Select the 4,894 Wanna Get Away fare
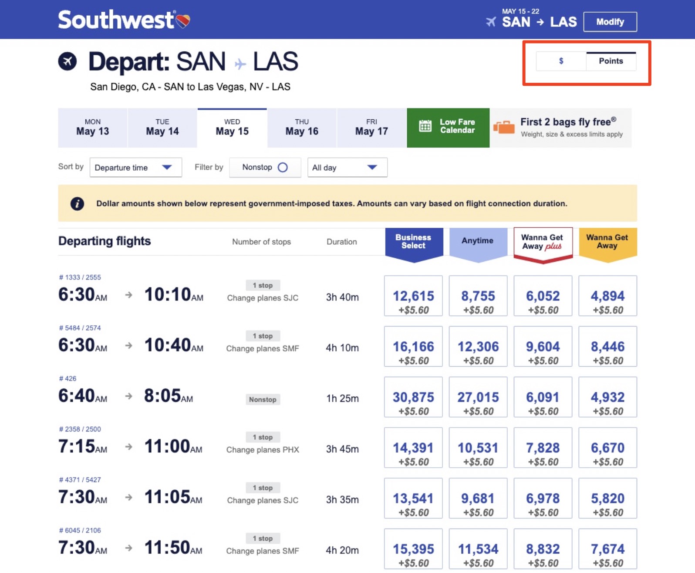695x573 pixels. point(607,296)
